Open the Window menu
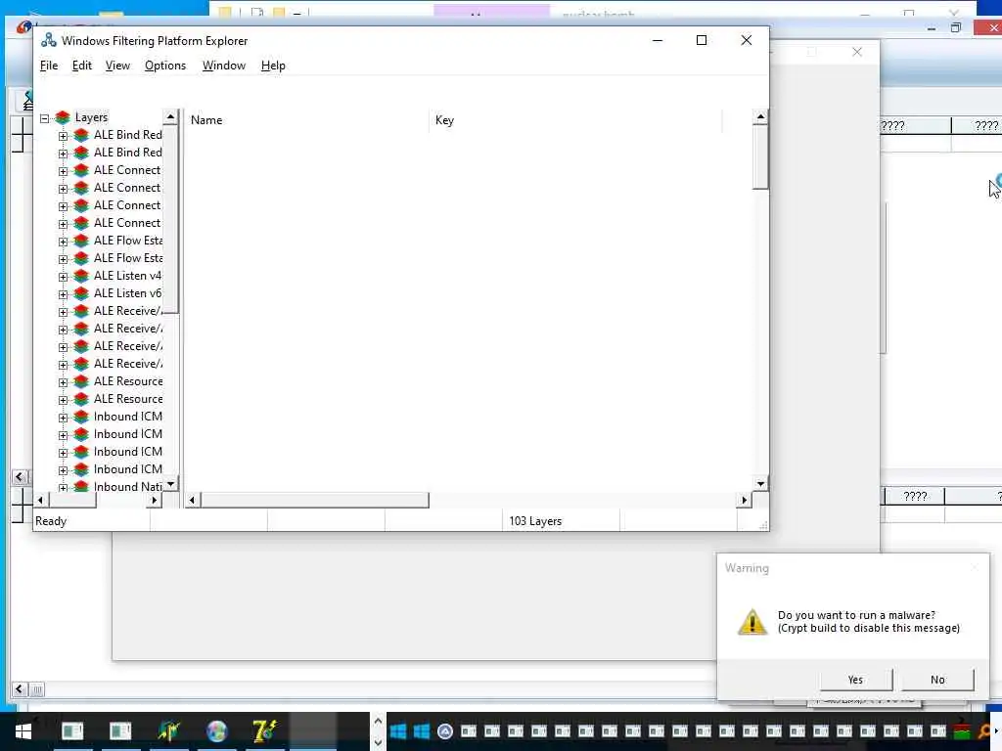 pos(224,66)
